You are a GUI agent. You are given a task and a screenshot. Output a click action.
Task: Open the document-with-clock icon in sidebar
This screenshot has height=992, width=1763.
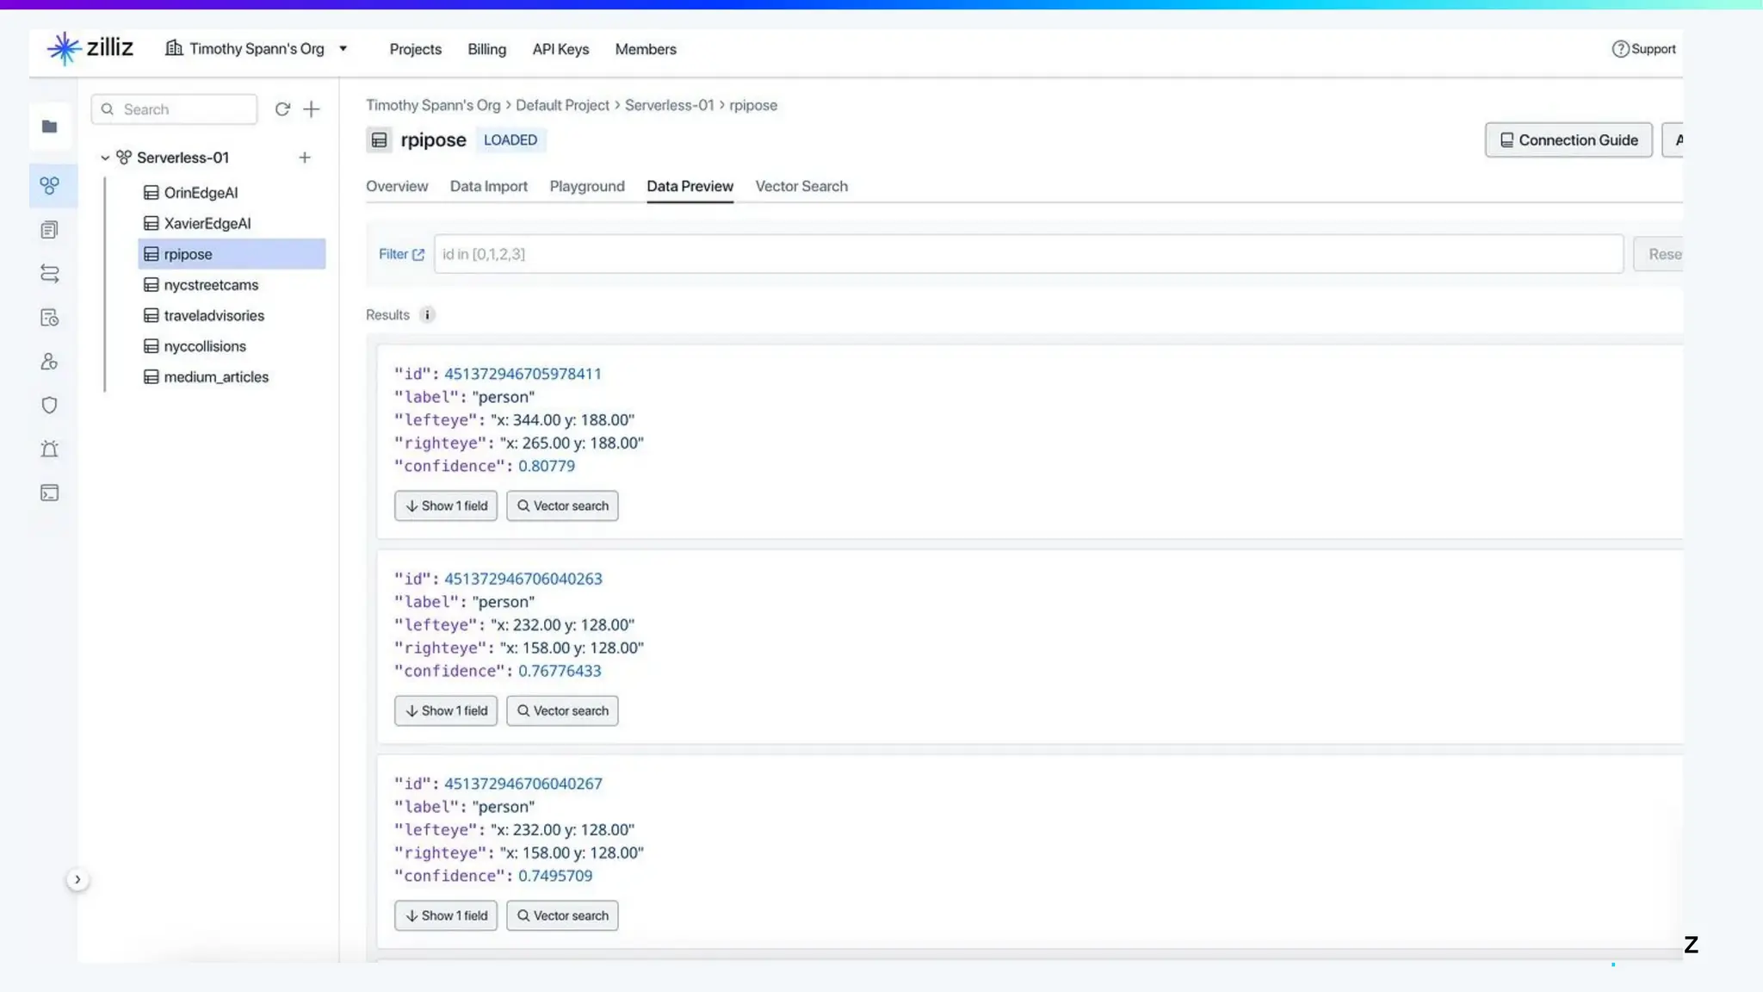(x=50, y=318)
